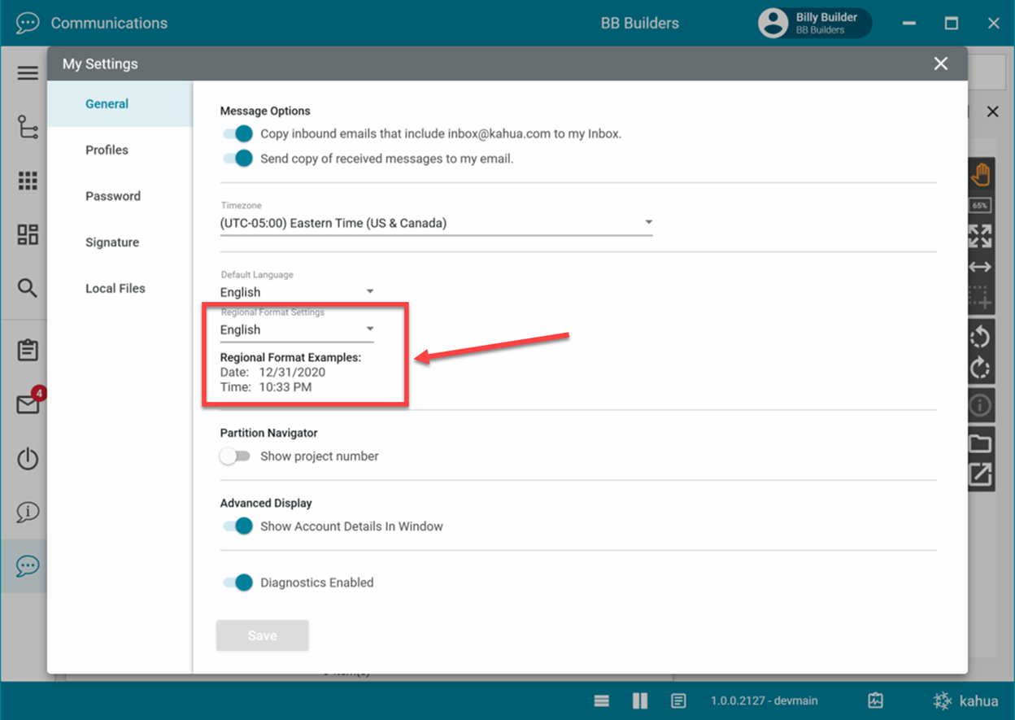Open the mail inbox with 4 badge

coord(28,404)
